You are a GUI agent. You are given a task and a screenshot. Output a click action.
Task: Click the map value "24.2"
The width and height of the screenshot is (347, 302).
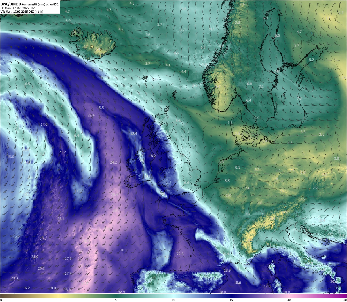113,162
